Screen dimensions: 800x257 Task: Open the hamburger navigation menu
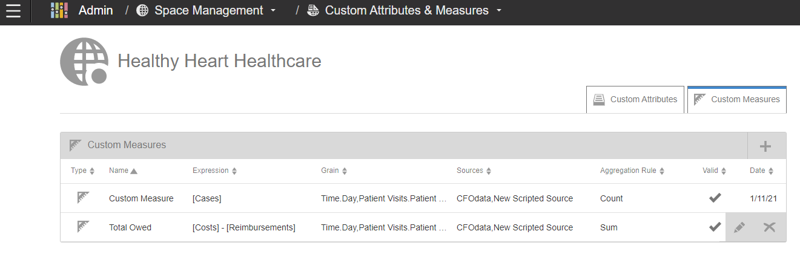tap(13, 11)
